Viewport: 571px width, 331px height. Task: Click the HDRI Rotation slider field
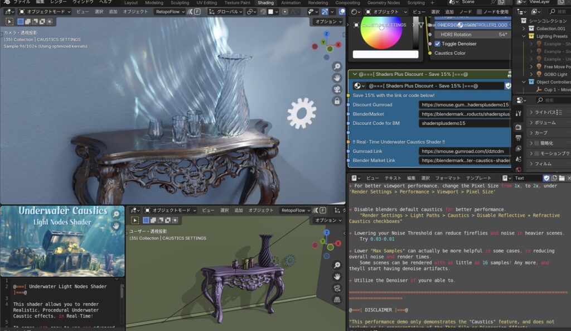[x=473, y=34]
